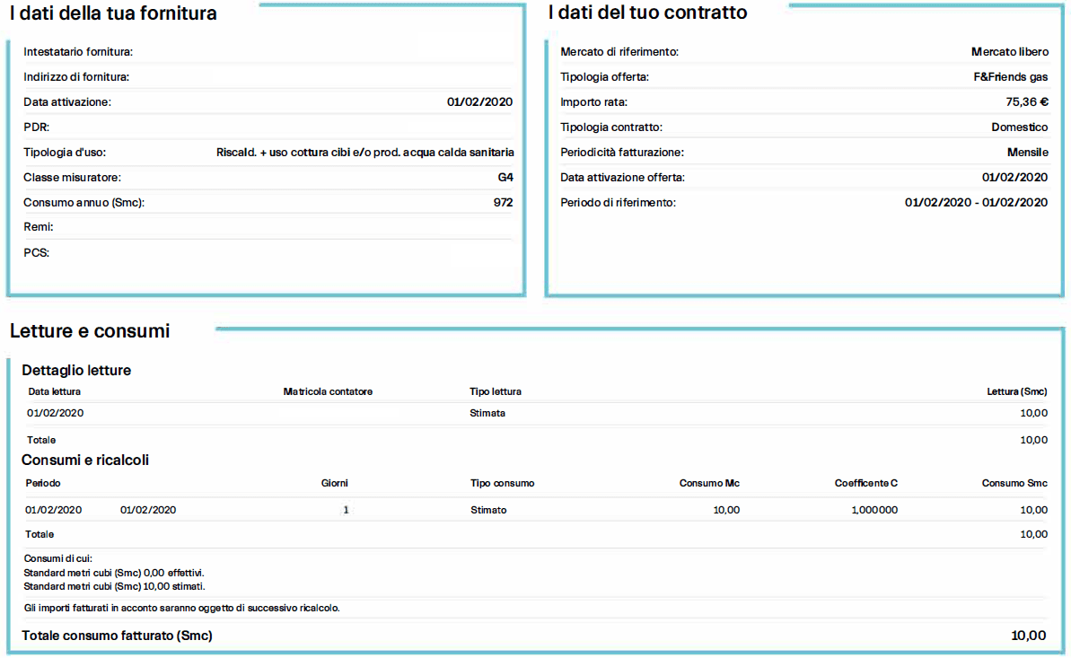Click the "Dettaglio letture" subheading
This screenshot has width=1071, height=658.
(x=76, y=370)
